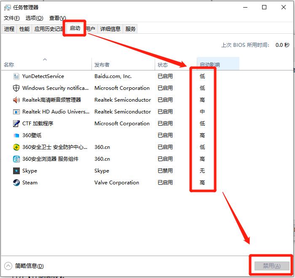
Task: Click the 360安全浏览器 service component icon
Action: coord(16,159)
